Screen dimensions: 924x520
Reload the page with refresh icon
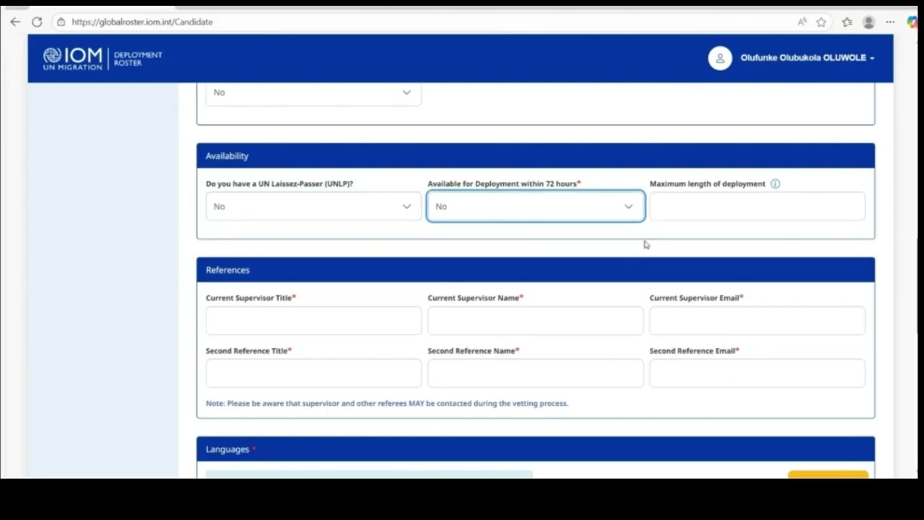coord(37,22)
